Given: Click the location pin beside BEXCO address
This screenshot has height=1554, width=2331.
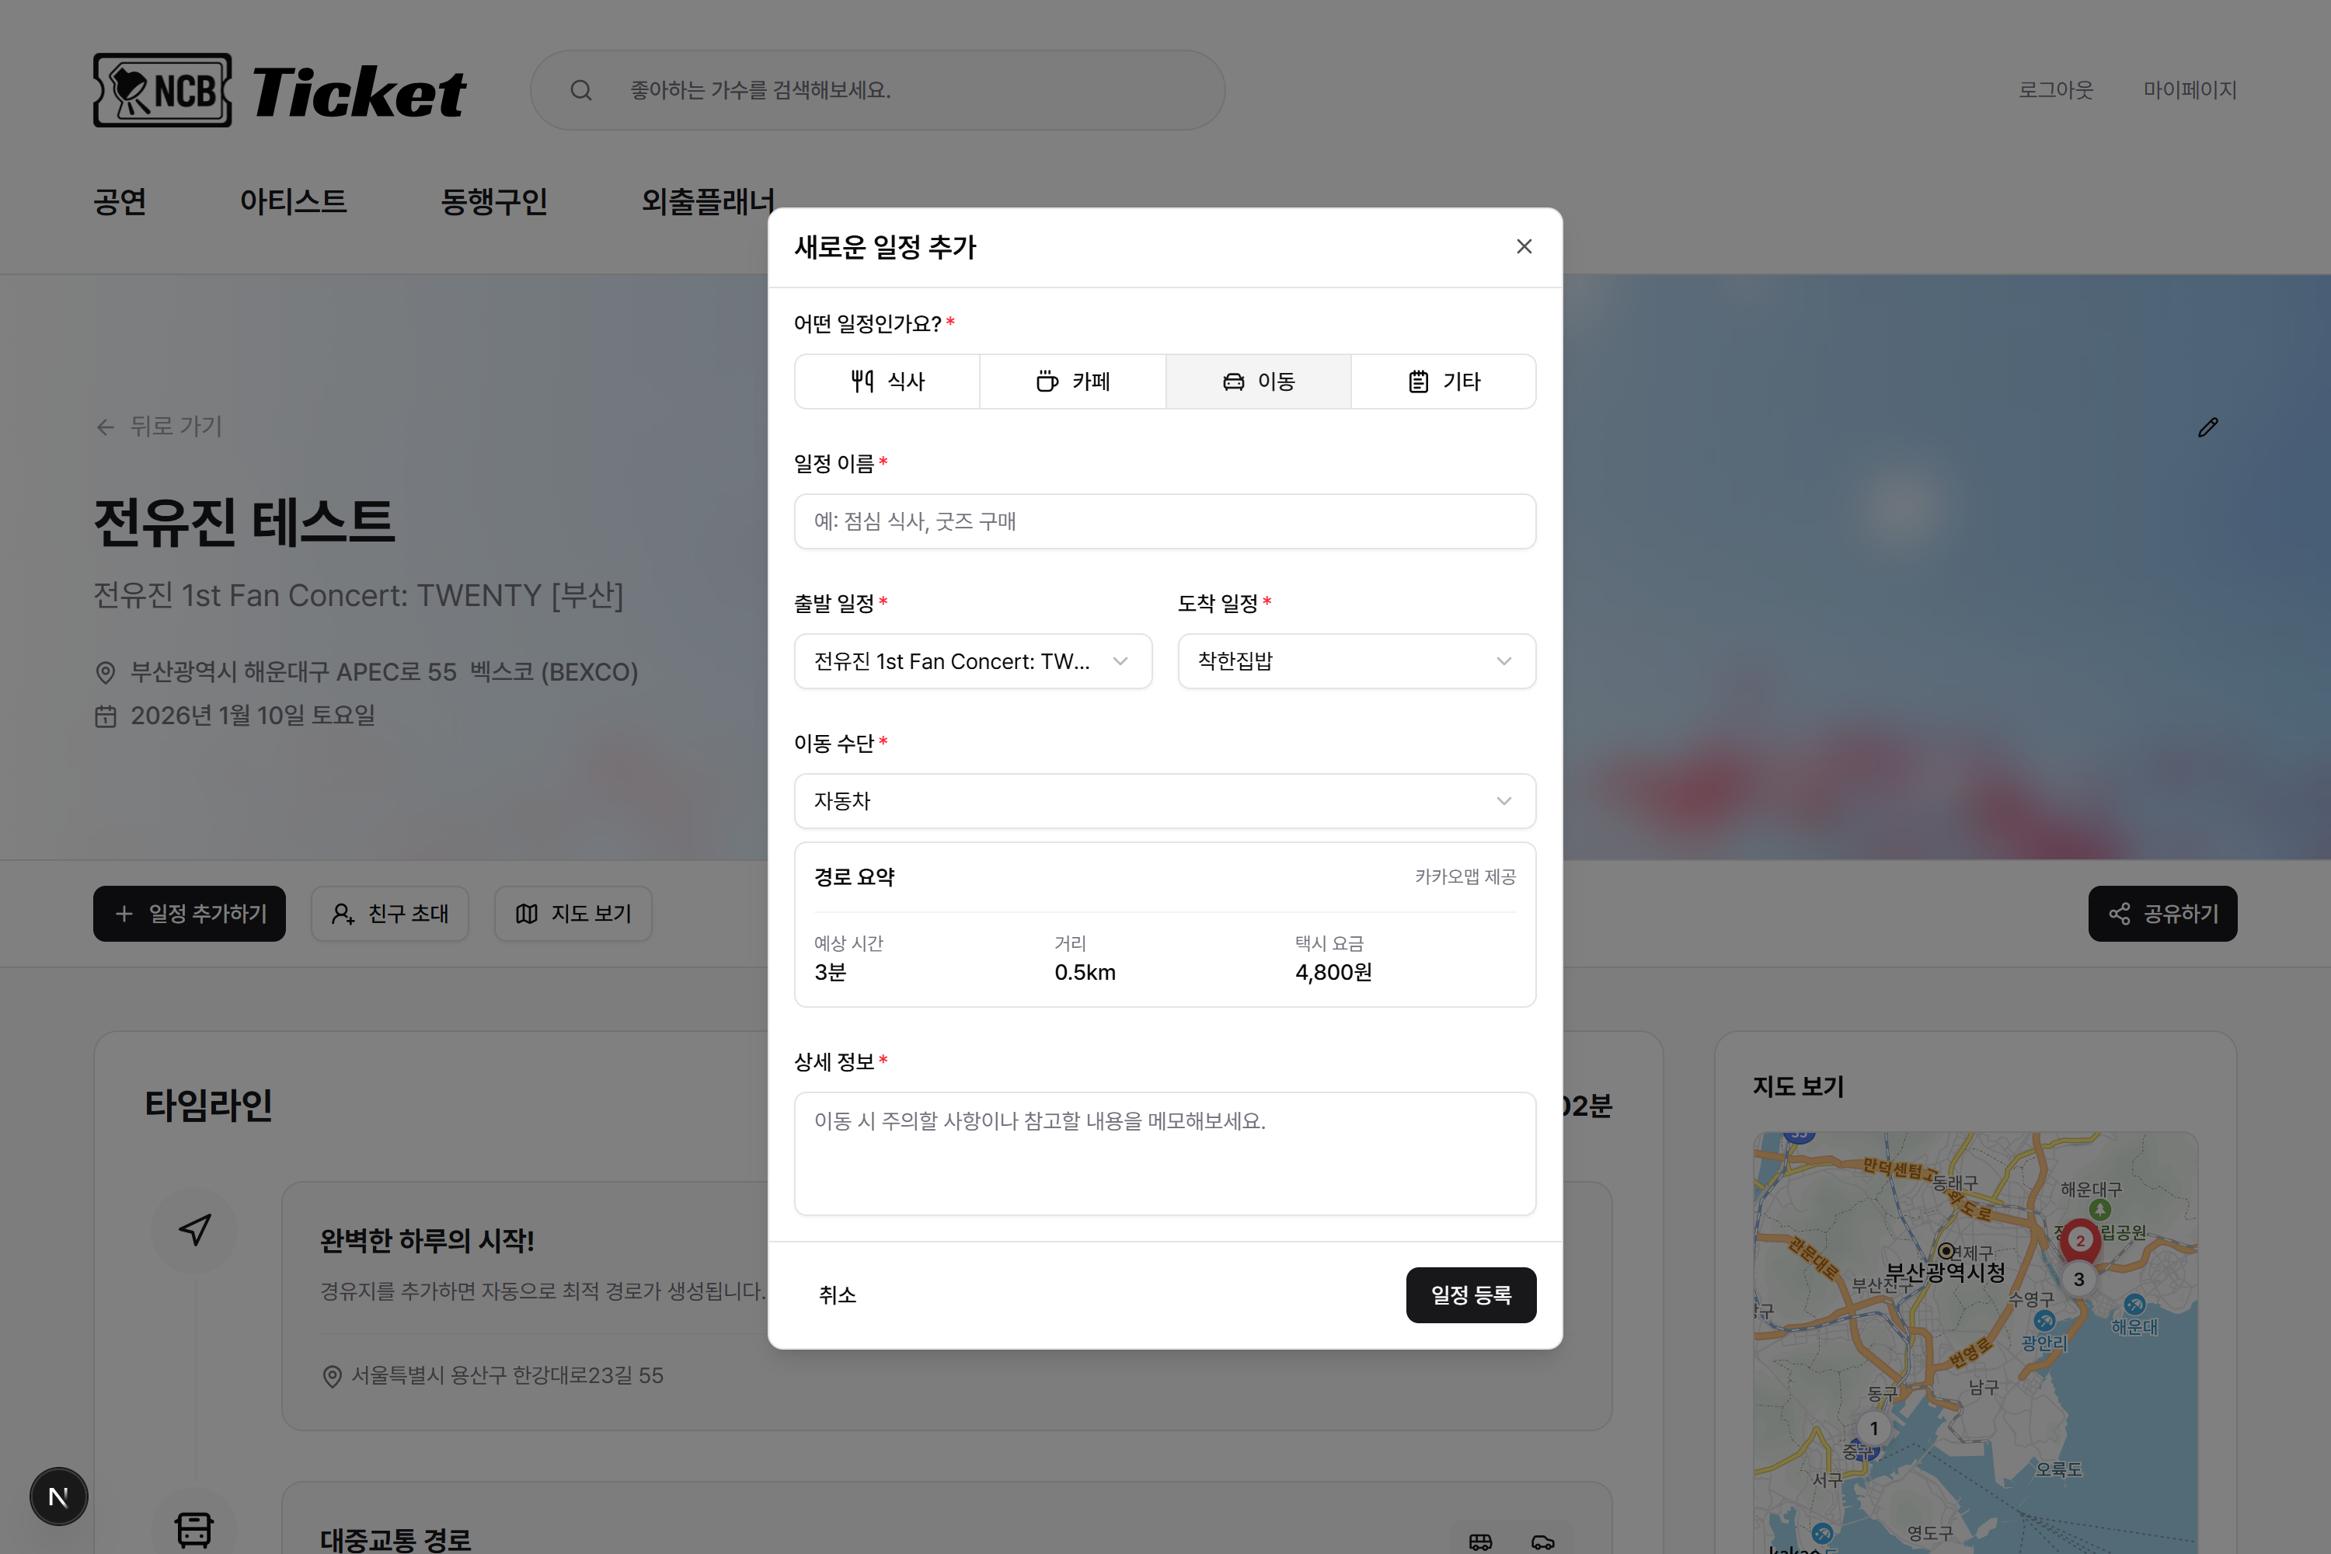Looking at the screenshot, I should [x=105, y=673].
